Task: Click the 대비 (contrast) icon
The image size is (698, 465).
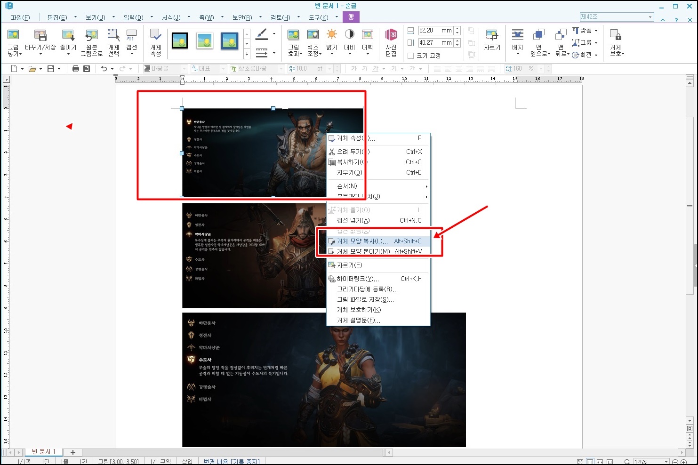Action: [x=349, y=34]
